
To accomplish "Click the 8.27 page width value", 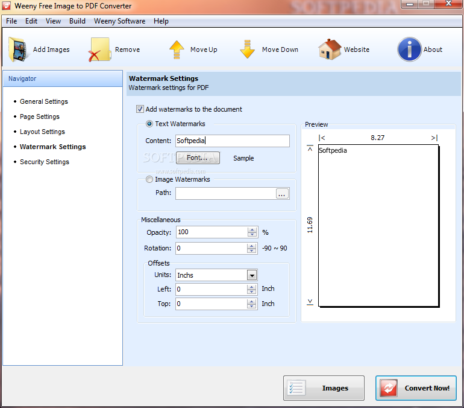I will click(x=378, y=138).
